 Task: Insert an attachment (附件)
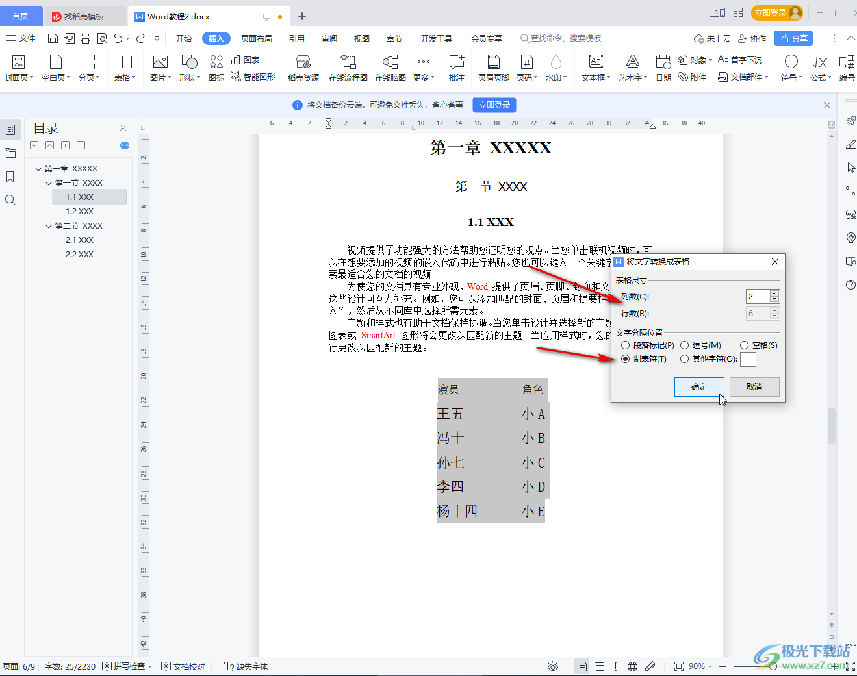[692, 77]
